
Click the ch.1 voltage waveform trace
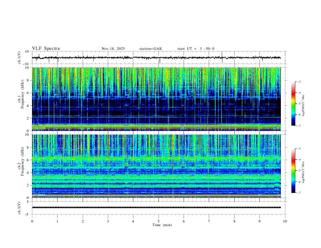[x=156, y=58]
